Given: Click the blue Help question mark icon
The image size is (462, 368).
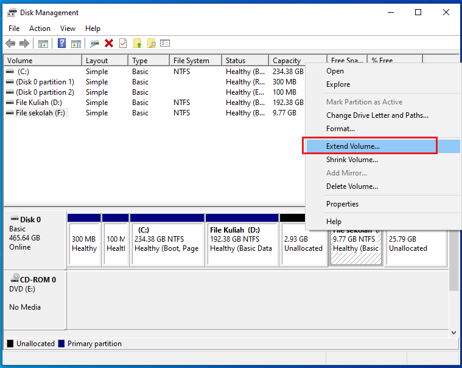Looking at the screenshot, I should (61, 43).
